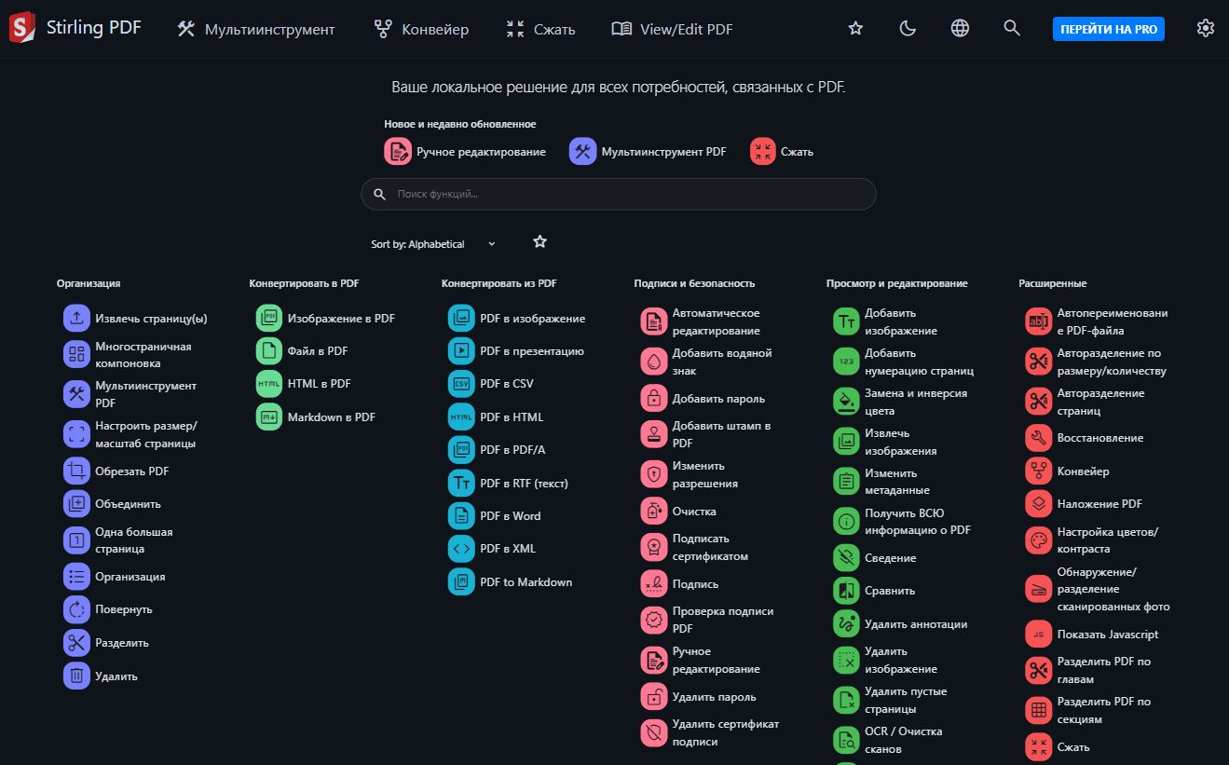Image resolution: width=1229 pixels, height=765 pixels.
Task: Click the Добавить нумерацию страниц icon
Action: pyautogui.click(x=846, y=362)
